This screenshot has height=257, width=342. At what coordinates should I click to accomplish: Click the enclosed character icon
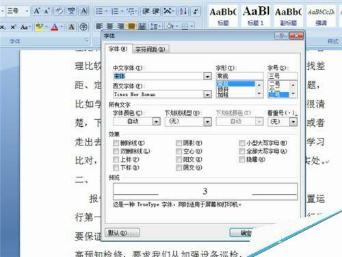pos(83,27)
